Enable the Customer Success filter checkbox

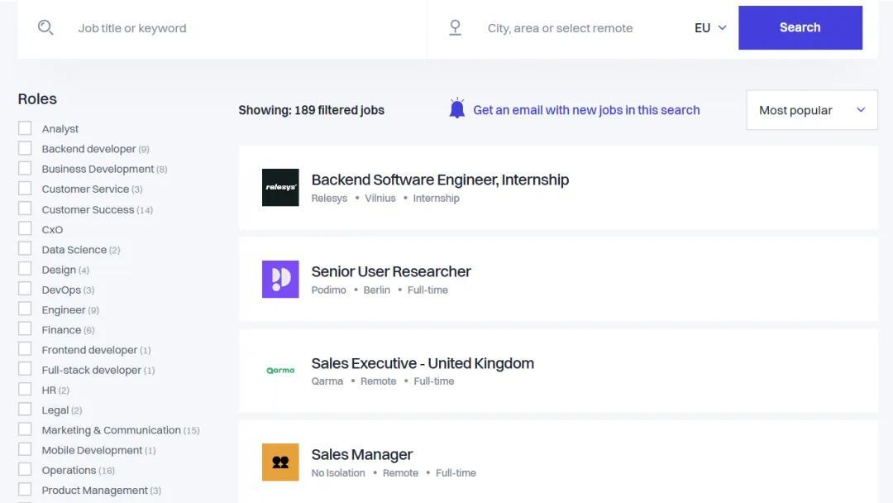click(25, 208)
